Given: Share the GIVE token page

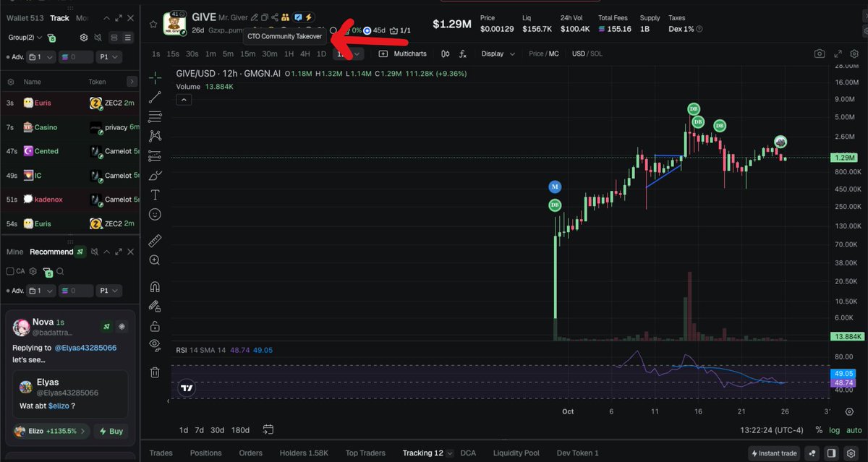Looking at the screenshot, I should click(x=275, y=17).
